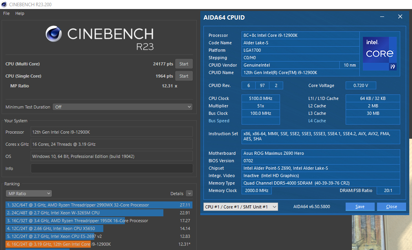412x250 pixels.
Task: Open the Minimum Test Duration dropdown
Action: pyautogui.click(x=123, y=107)
